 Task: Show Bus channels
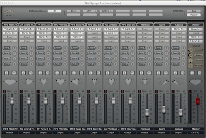[194, 11]
